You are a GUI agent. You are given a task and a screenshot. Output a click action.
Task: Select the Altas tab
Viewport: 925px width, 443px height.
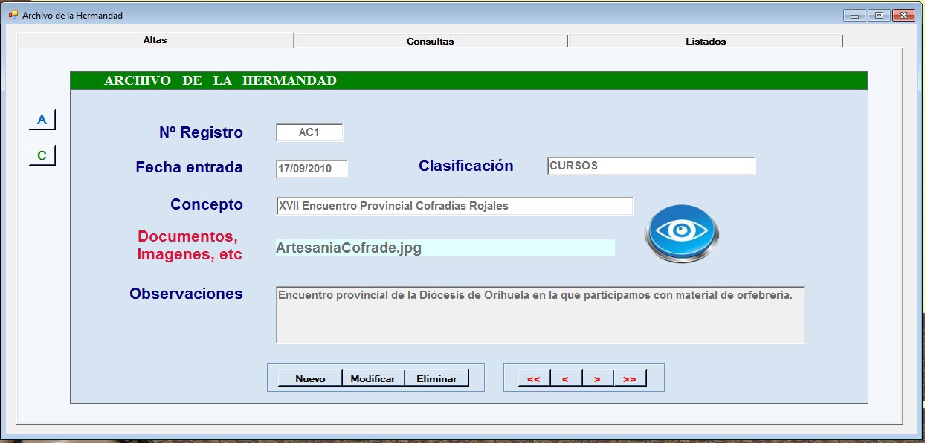pos(155,40)
